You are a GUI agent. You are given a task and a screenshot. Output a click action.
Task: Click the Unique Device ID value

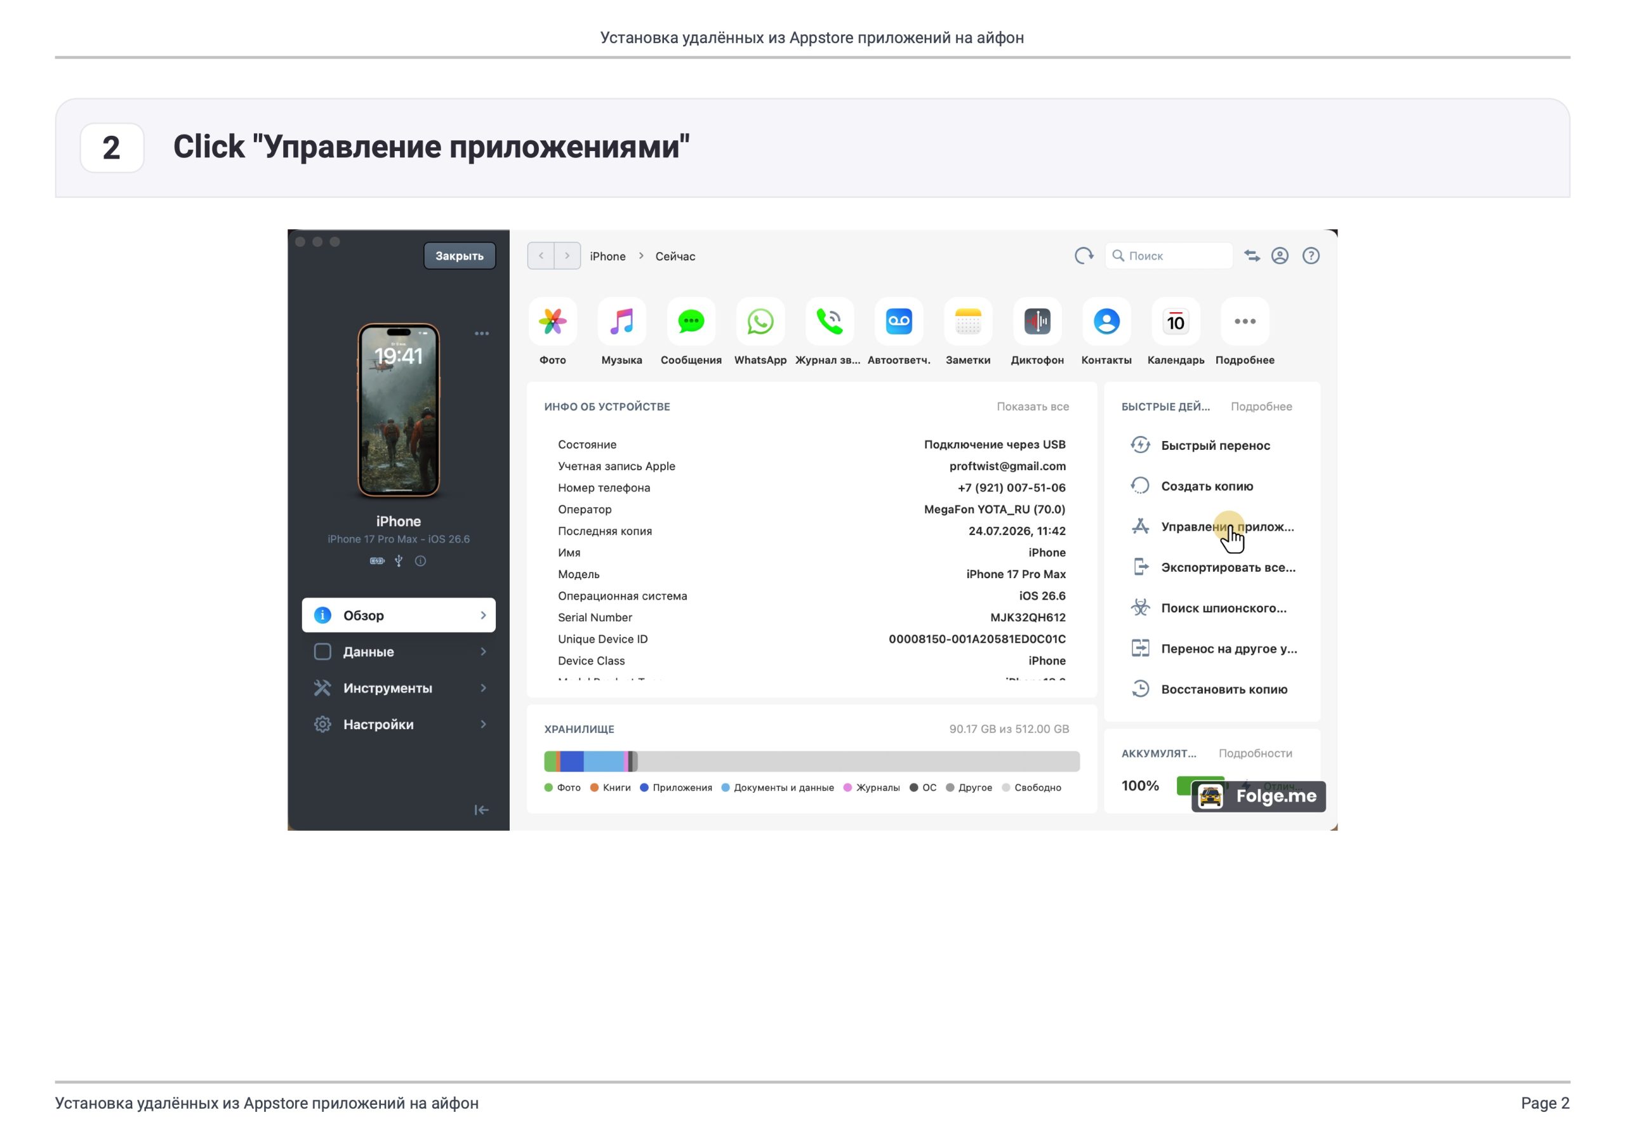click(x=977, y=638)
